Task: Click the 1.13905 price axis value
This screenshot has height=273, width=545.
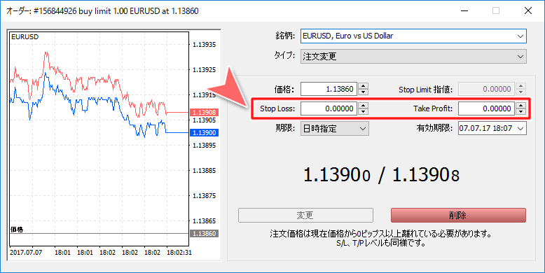Action: (205, 120)
